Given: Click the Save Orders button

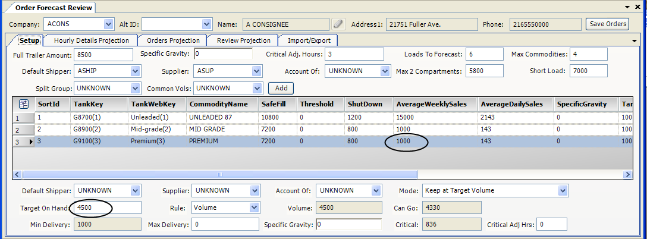Looking at the screenshot, I should [x=608, y=24].
